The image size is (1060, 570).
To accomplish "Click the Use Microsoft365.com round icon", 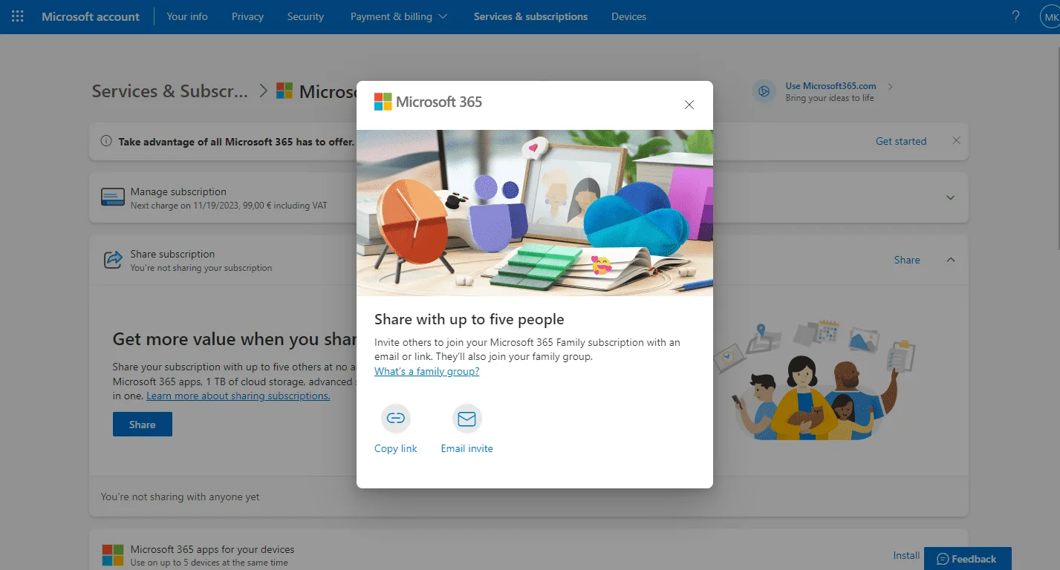I will (x=764, y=91).
